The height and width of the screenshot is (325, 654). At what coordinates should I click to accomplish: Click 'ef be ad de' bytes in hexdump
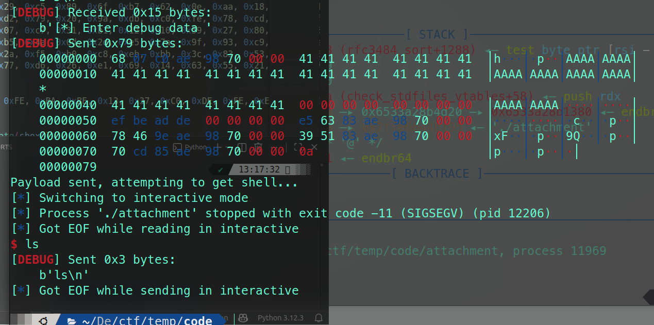tap(150, 121)
